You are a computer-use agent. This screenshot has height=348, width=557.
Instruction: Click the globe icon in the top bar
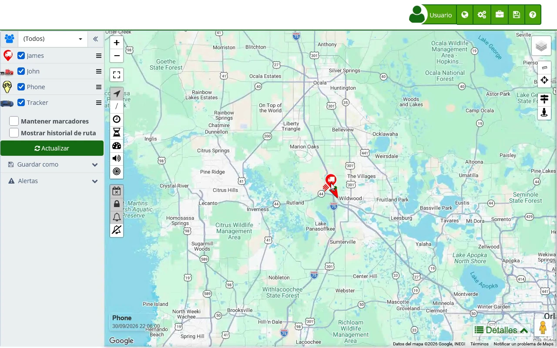coord(465,15)
